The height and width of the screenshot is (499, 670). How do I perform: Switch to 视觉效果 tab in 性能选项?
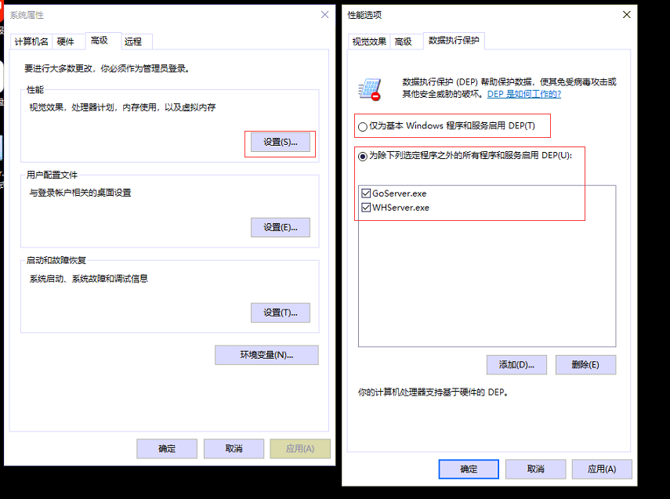click(369, 42)
